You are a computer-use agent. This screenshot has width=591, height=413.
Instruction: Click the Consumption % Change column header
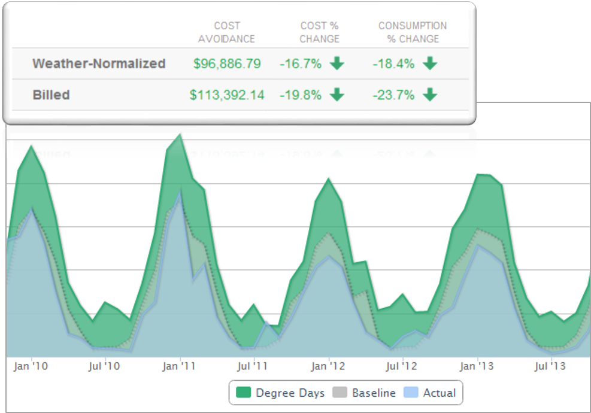pos(413,32)
